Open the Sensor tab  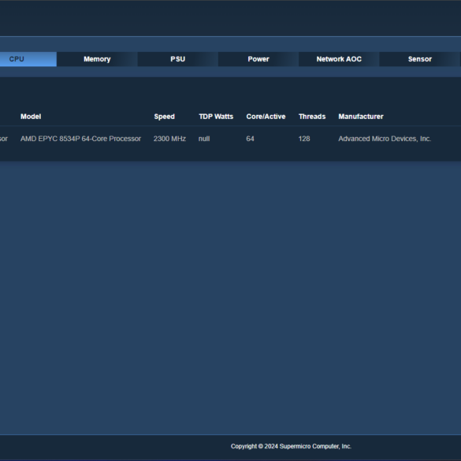pos(420,59)
